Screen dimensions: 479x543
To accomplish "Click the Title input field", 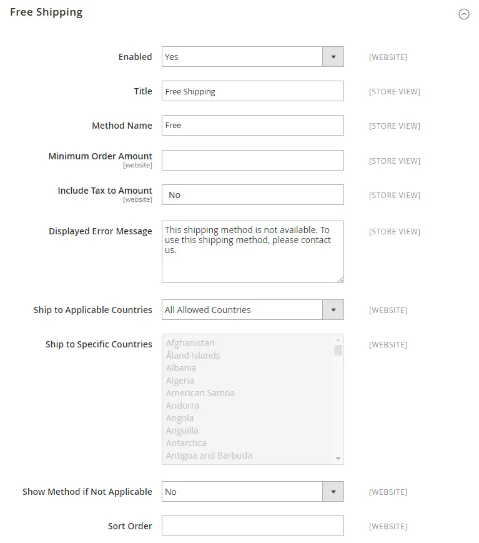I will pos(252,91).
